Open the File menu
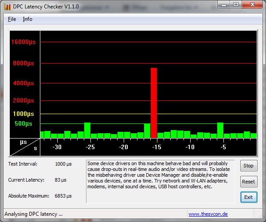Image resolution: width=266 pixels, height=222 pixels. click(12, 19)
